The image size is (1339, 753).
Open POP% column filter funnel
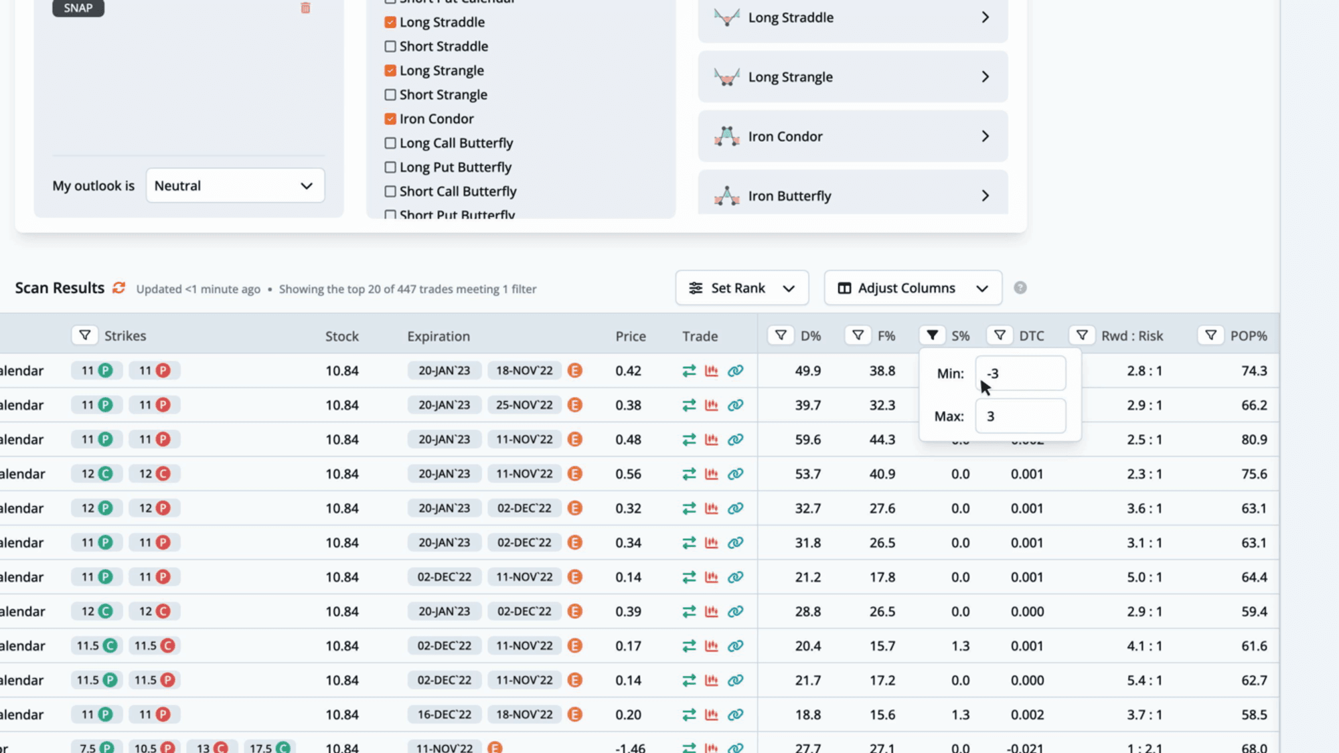click(1210, 335)
